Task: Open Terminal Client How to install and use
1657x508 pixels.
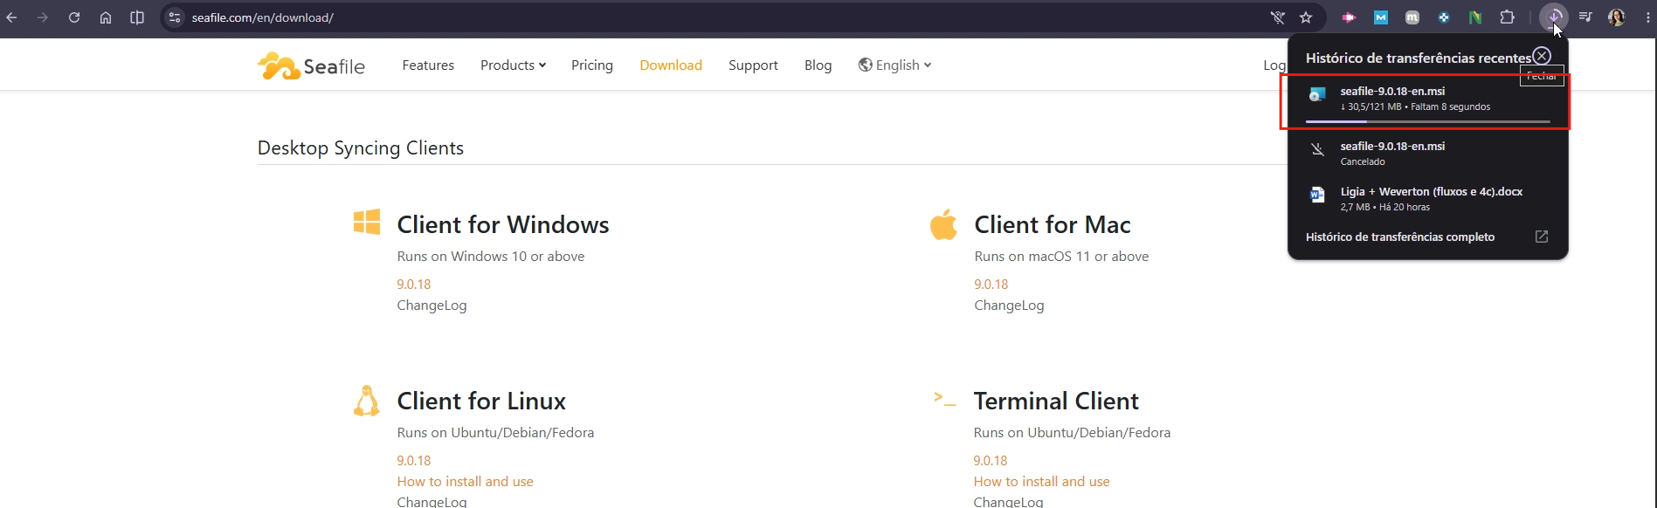Action: click(1041, 482)
